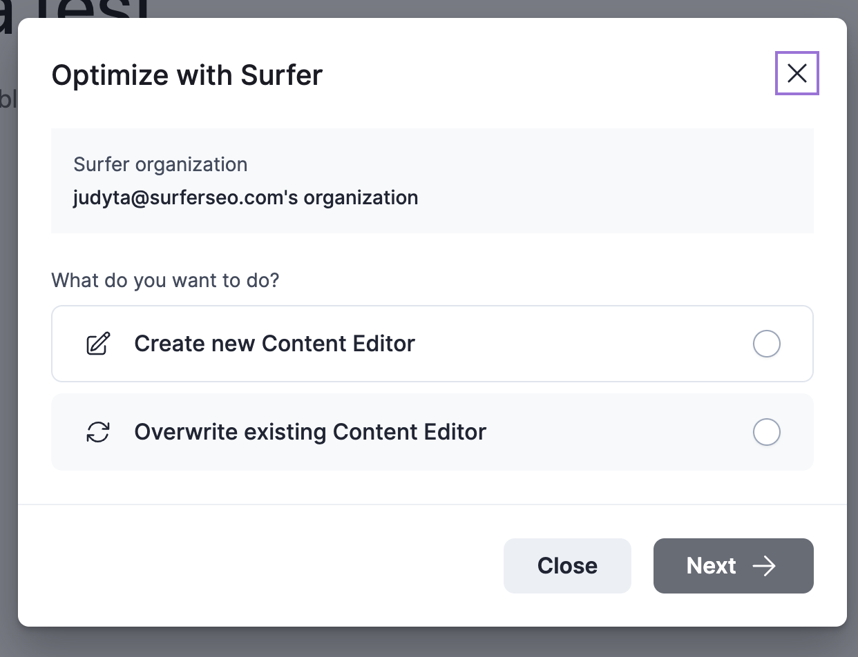The height and width of the screenshot is (657, 858).
Task: Click empty space in the Create new card
Action: click(x=587, y=344)
